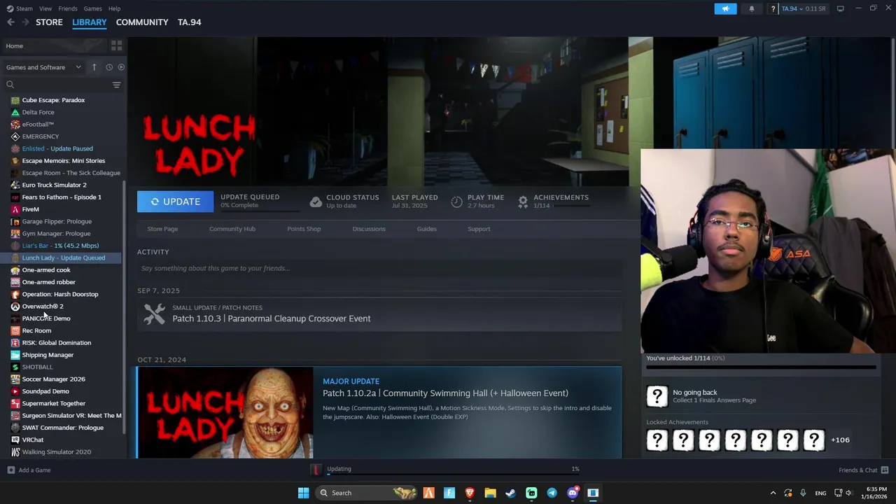Open Guides link
Screen dimensions: 896x504
pos(426,229)
